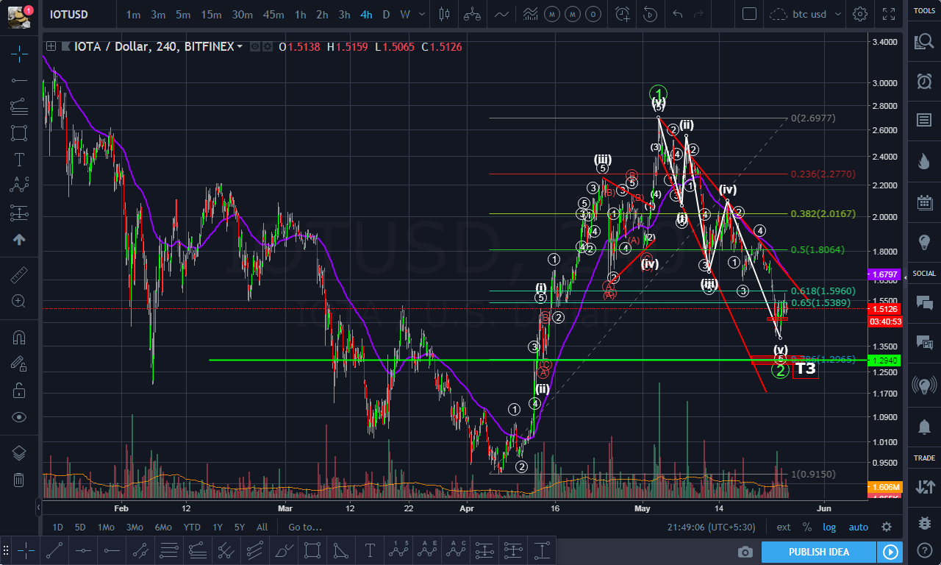Switch to the 15m timeframe
Image resolution: width=941 pixels, height=565 pixels.
211,14
